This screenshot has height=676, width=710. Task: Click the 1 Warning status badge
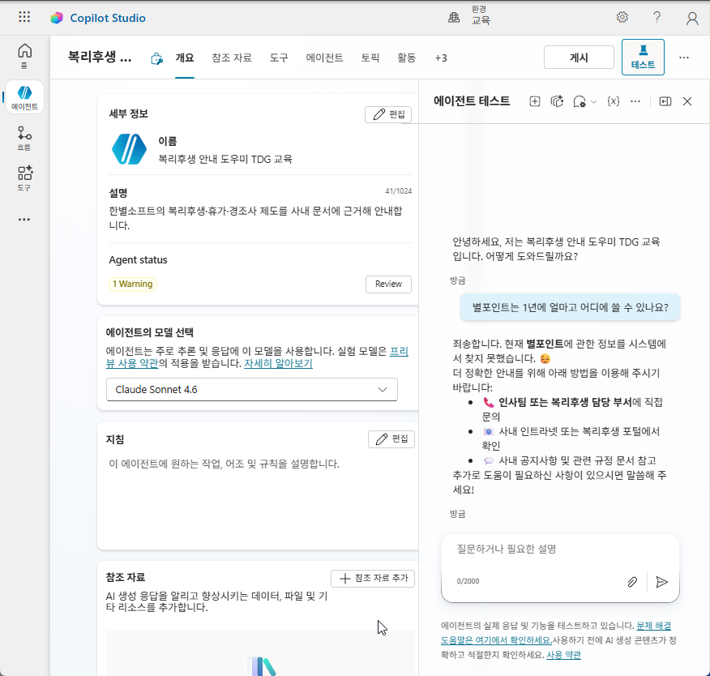(133, 284)
